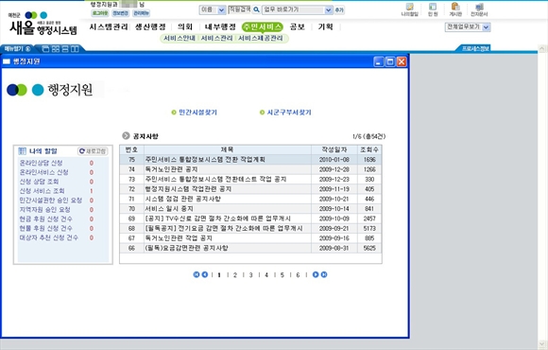Viewport: 548px width, 350px height.
Task: Open the 업무 바로가기 dropdown
Action: point(297,9)
